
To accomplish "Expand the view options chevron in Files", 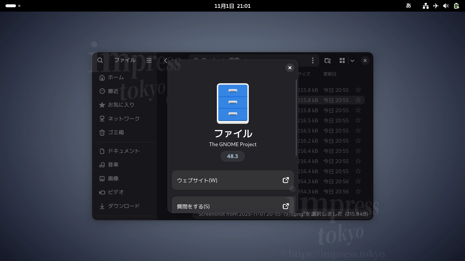I will pyautogui.click(x=352, y=61).
